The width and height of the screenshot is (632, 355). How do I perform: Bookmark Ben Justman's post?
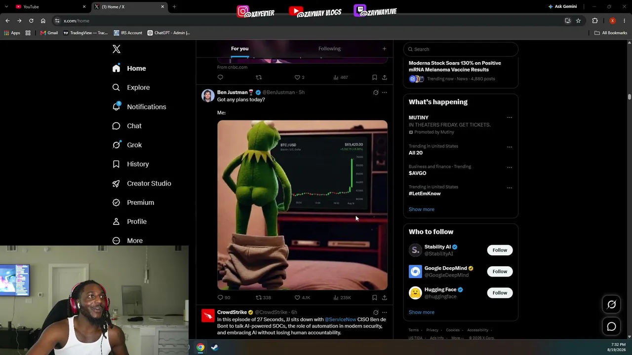pos(375,297)
